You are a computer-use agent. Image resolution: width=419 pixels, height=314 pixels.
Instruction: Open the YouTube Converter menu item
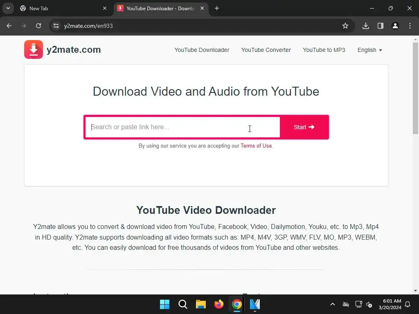266,50
